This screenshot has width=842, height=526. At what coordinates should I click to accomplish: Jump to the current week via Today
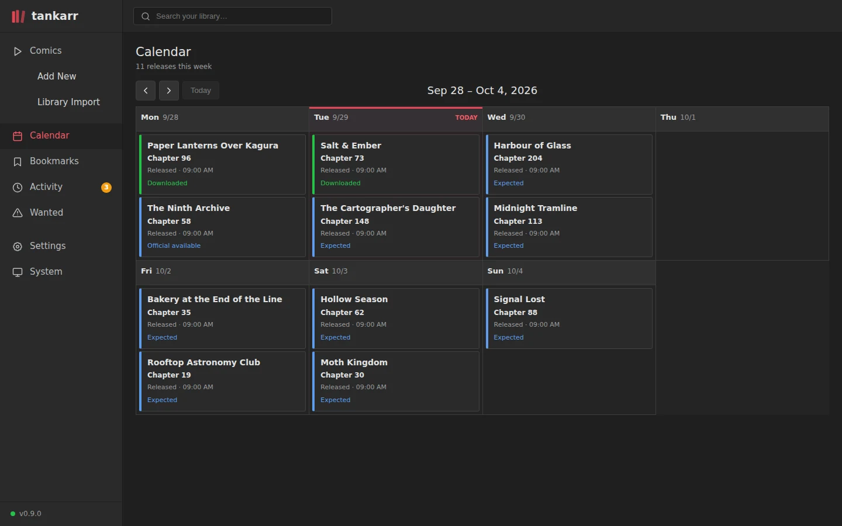(x=201, y=91)
